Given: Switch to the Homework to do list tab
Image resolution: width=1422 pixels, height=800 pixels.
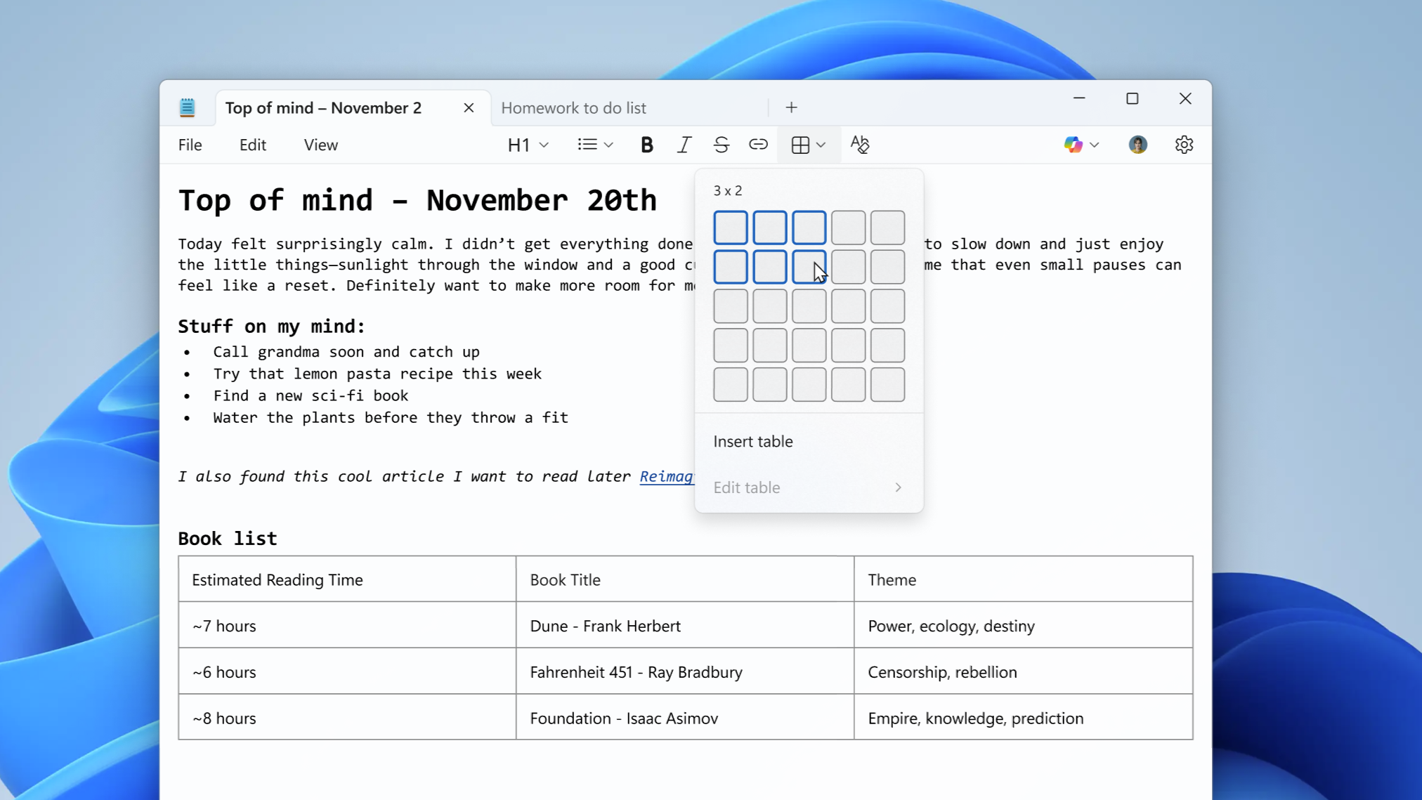Looking at the screenshot, I should [573, 107].
